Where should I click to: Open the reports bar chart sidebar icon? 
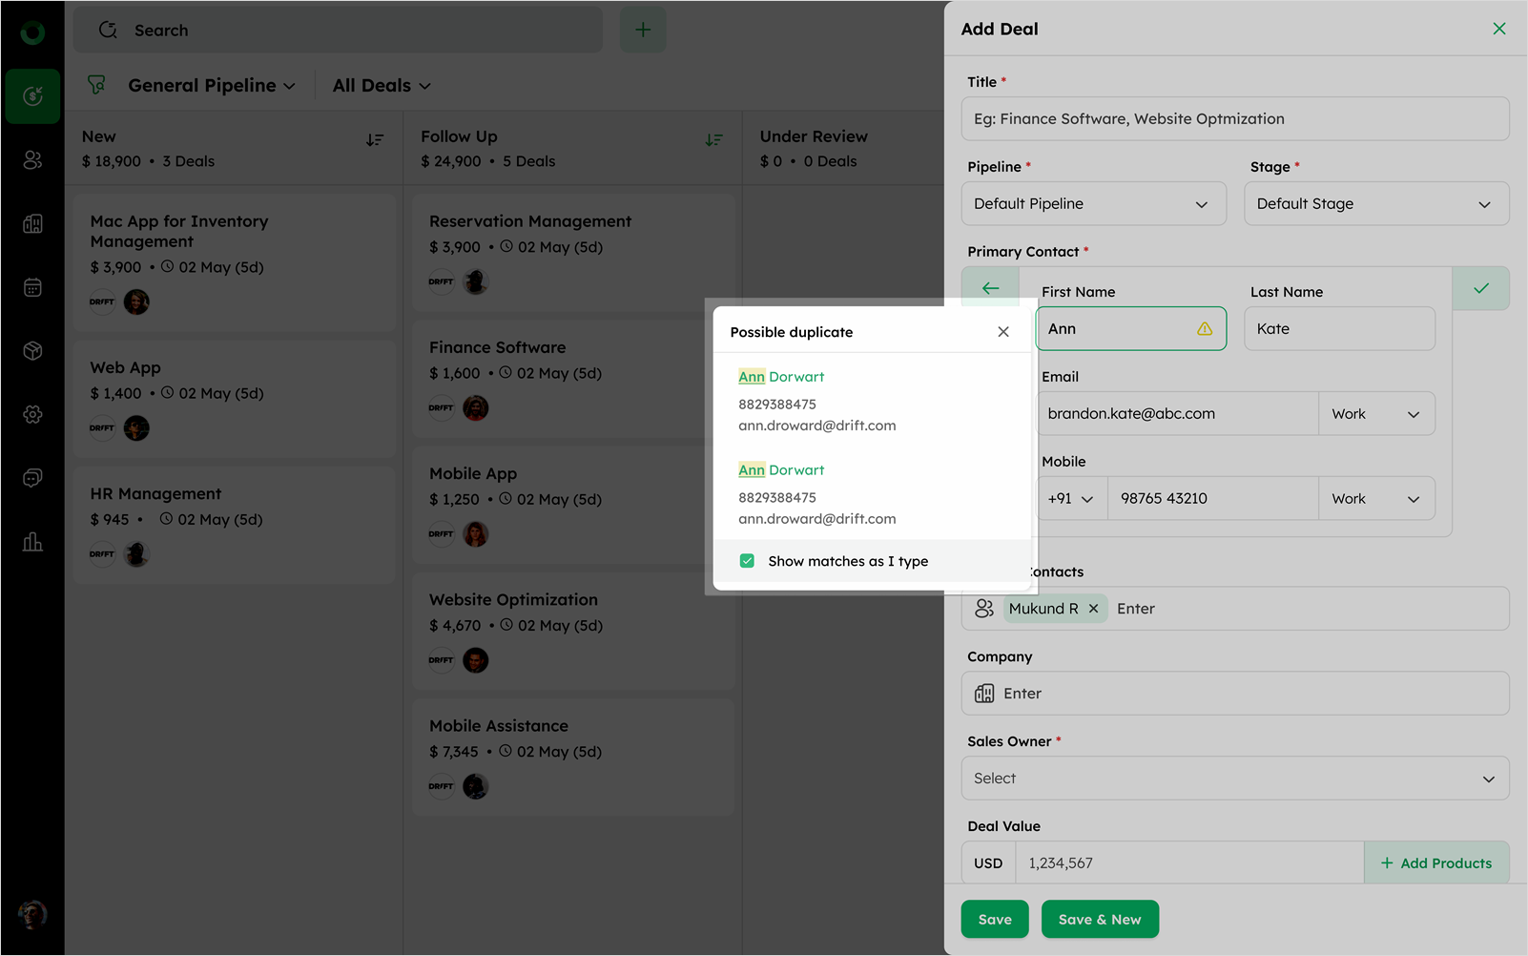pyautogui.click(x=32, y=542)
